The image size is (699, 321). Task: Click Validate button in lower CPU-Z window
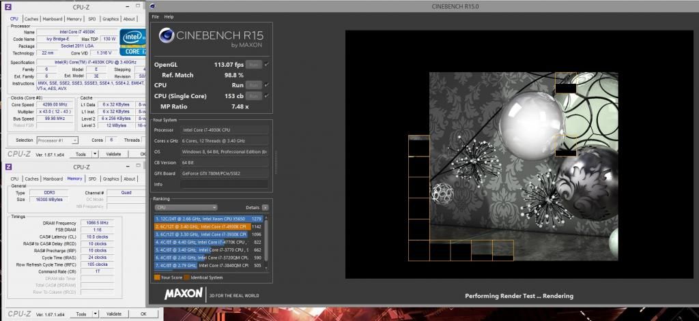(x=113, y=314)
